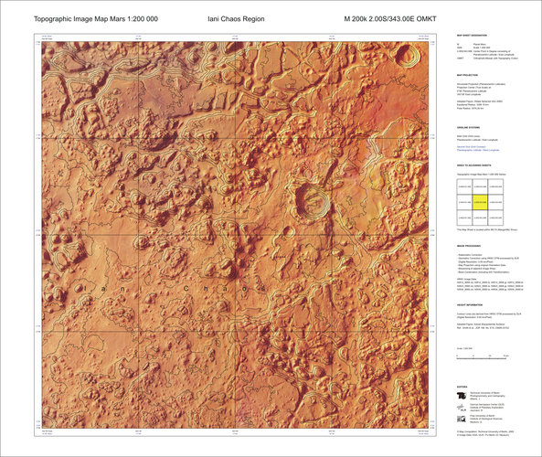Image resolution: width=542 pixels, height=457 pixels.
Task: Click the 'EDITORS' legend heading
Action: [462, 388]
